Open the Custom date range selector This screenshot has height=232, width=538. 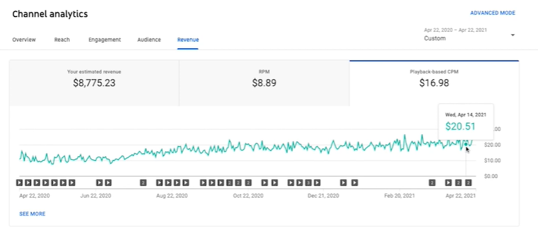click(469, 34)
